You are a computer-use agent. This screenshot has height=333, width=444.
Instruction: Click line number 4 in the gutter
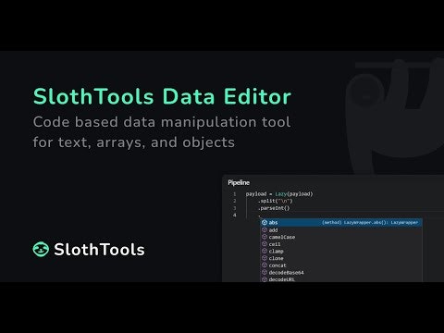coord(235,216)
